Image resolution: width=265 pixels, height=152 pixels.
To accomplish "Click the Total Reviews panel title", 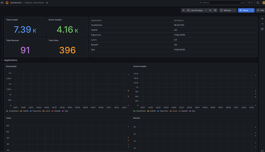I will click(13, 41).
